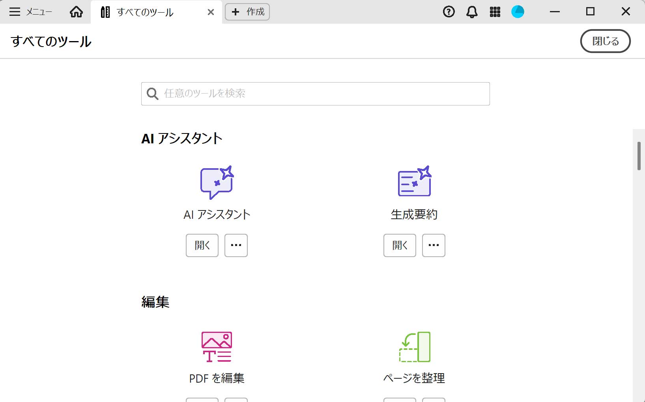Open more options for AI アシスタント
Screen dimensions: 645x402
click(236, 245)
